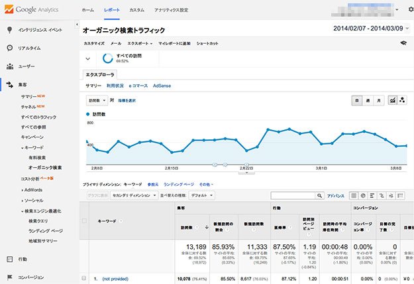Click the search magnifier icon in table filter

tap(319, 195)
